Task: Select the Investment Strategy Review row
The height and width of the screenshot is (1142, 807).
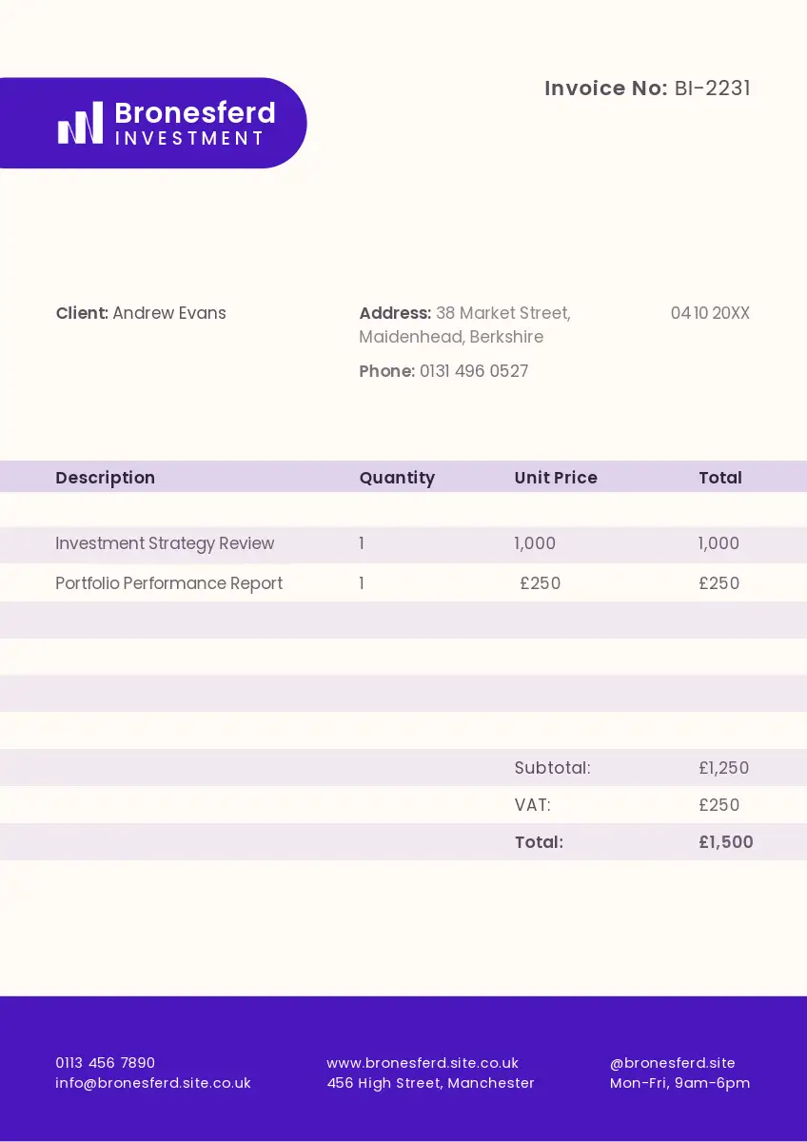Action: [165, 543]
